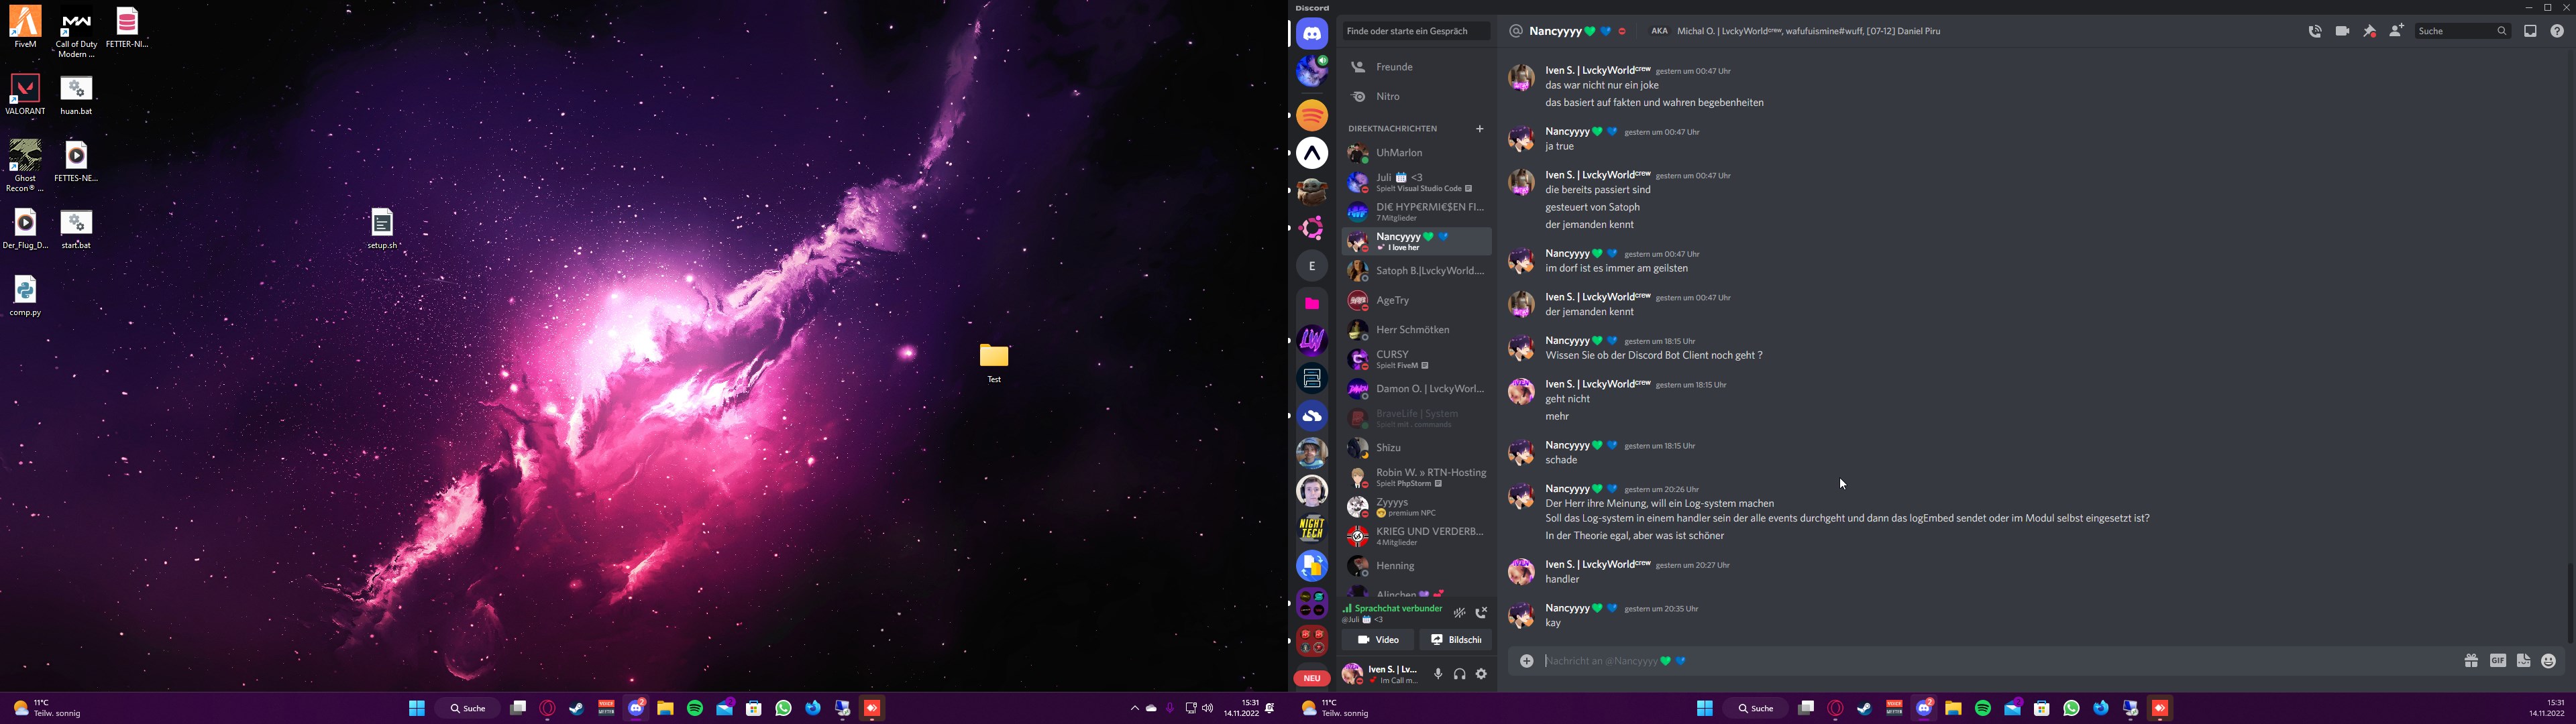Deafen audio with headphones icon
Screen dimensions: 2576x724
pos(1460,675)
